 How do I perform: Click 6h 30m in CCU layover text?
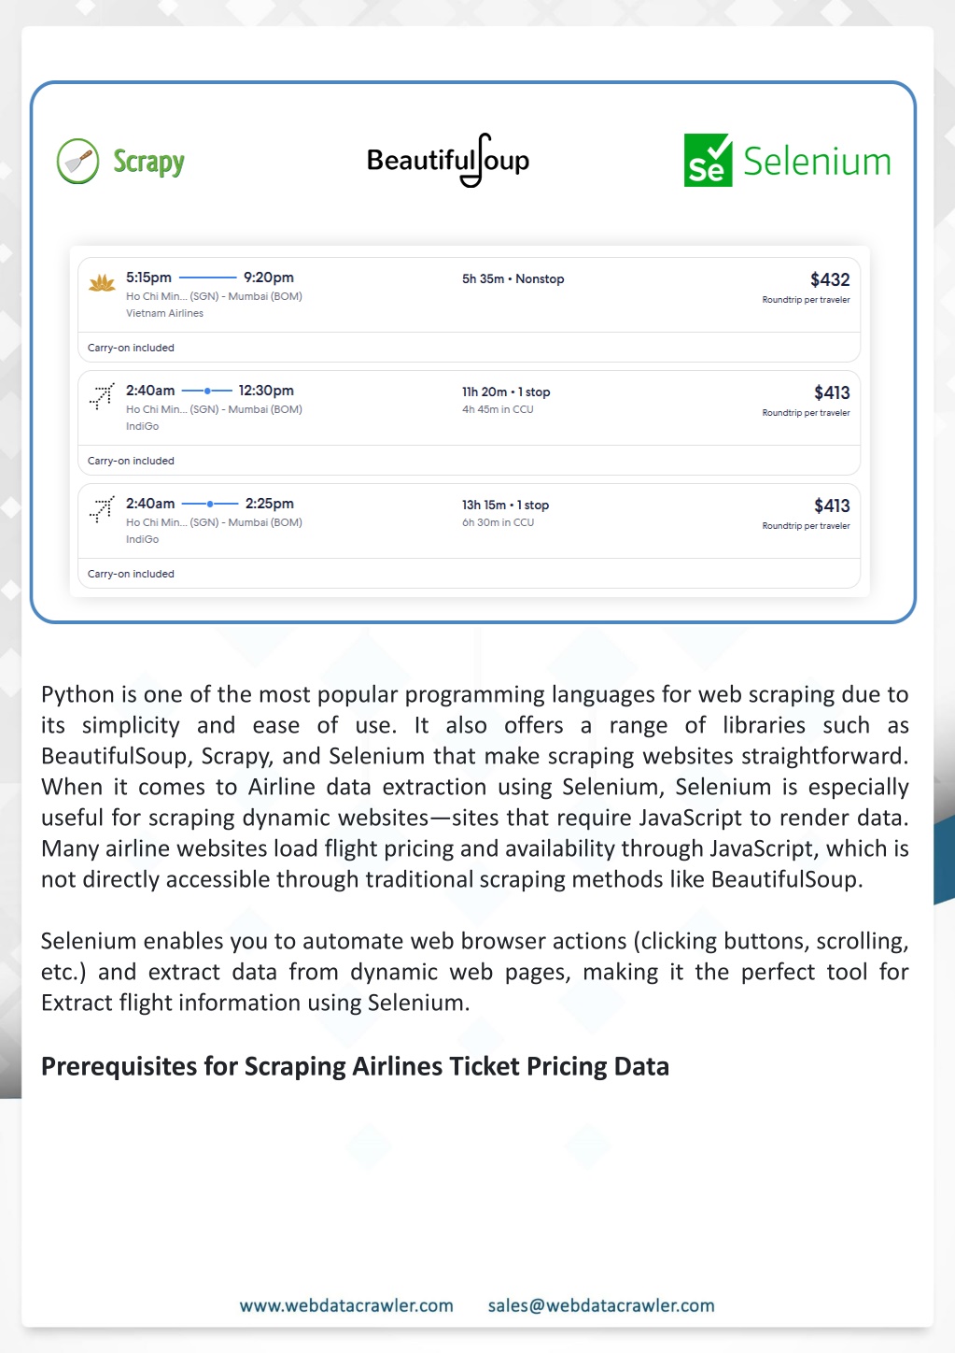(498, 522)
